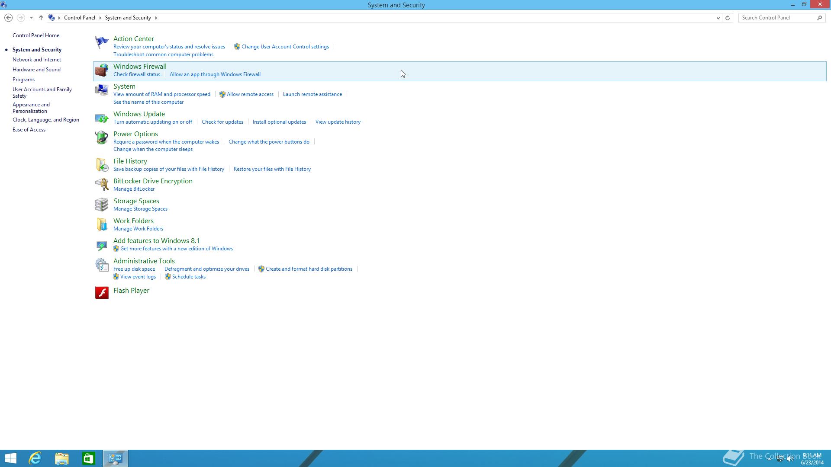Viewport: 831px width, 467px height.
Task: Select Programs in sidebar
Action: [23, 80]
